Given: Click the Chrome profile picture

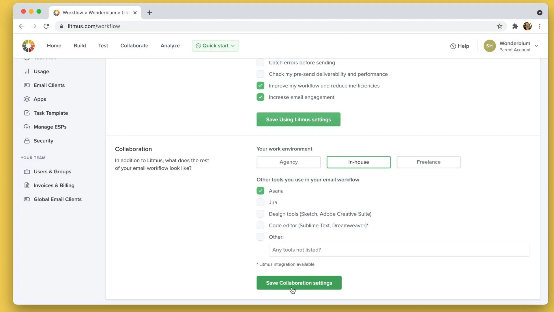Looking at the screenshot, I should [x=527, y=26].
